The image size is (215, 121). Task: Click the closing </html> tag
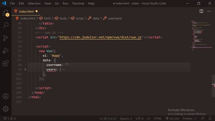[x=34, y=97]
